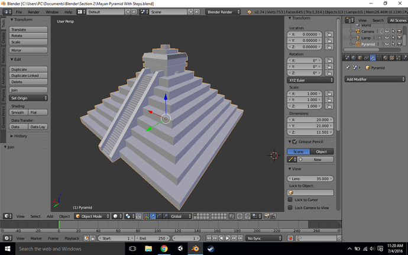Open the Render menu
408x255 pixels.
point(34,12)
